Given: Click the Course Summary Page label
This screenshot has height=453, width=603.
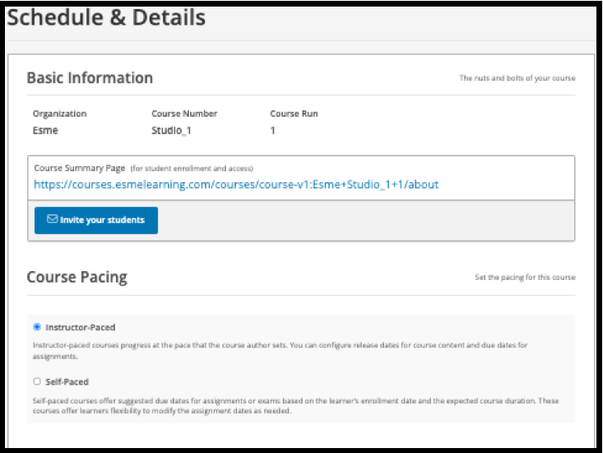Looking at the screenshot, I should (x=80, y=168).
